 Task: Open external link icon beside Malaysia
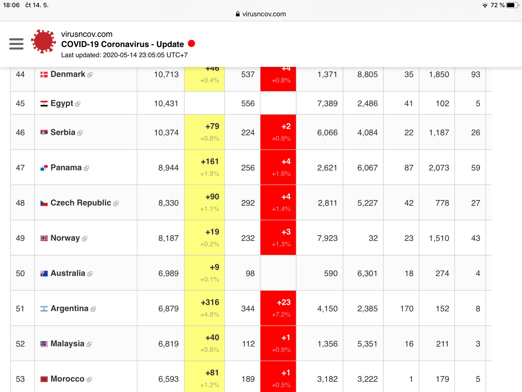(x=89, y=344)
